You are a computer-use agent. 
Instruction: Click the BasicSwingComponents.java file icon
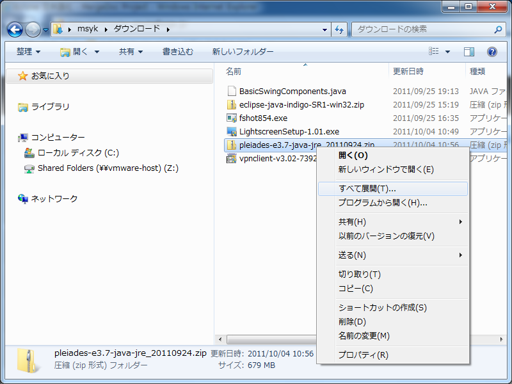232,92
